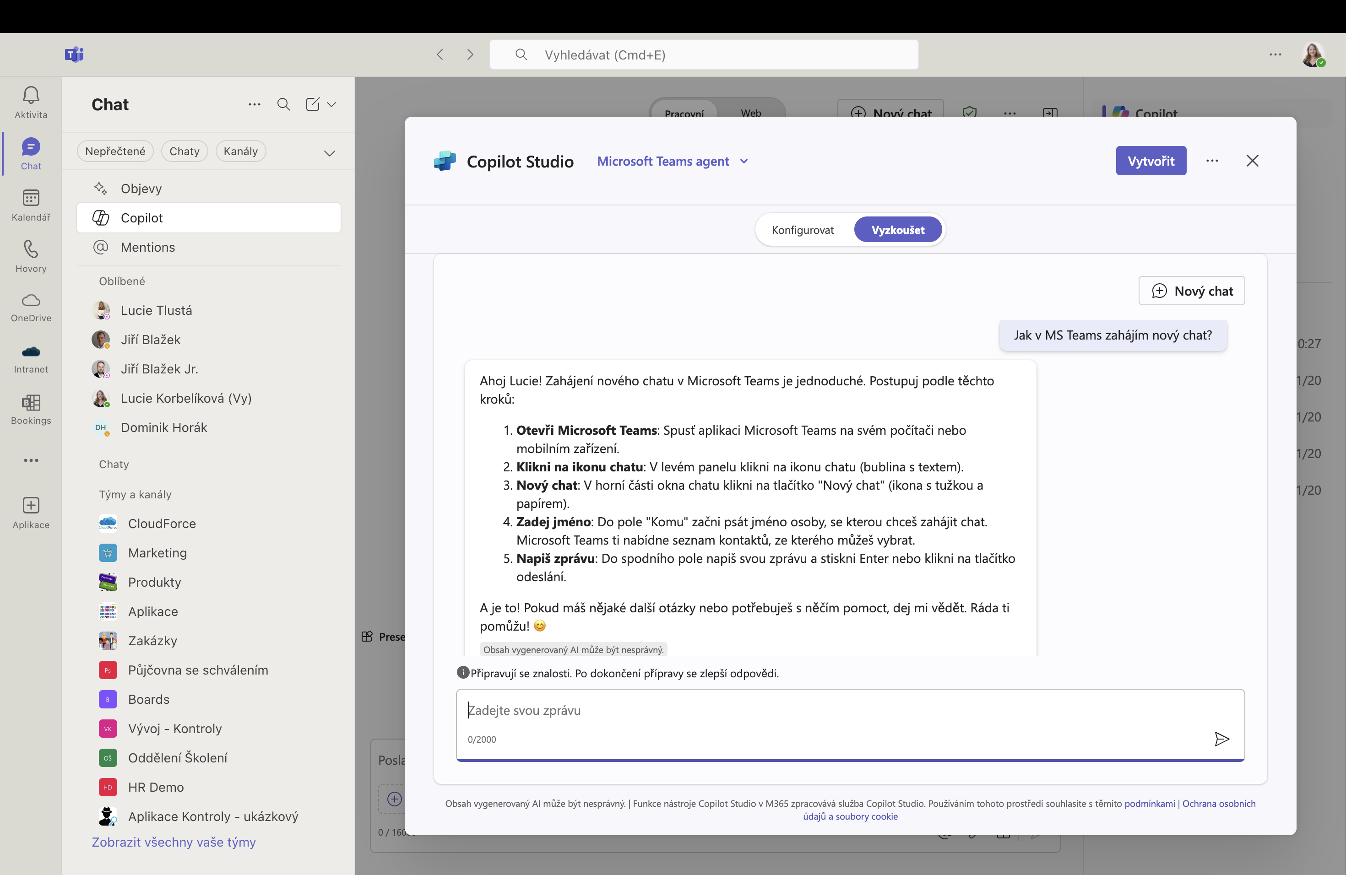Click the Copilot Studio logo
This screenshot has width=1346, height=875.
tap(445, 161)
